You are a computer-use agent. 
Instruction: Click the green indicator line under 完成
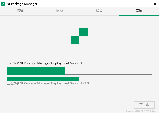point(139,15)
